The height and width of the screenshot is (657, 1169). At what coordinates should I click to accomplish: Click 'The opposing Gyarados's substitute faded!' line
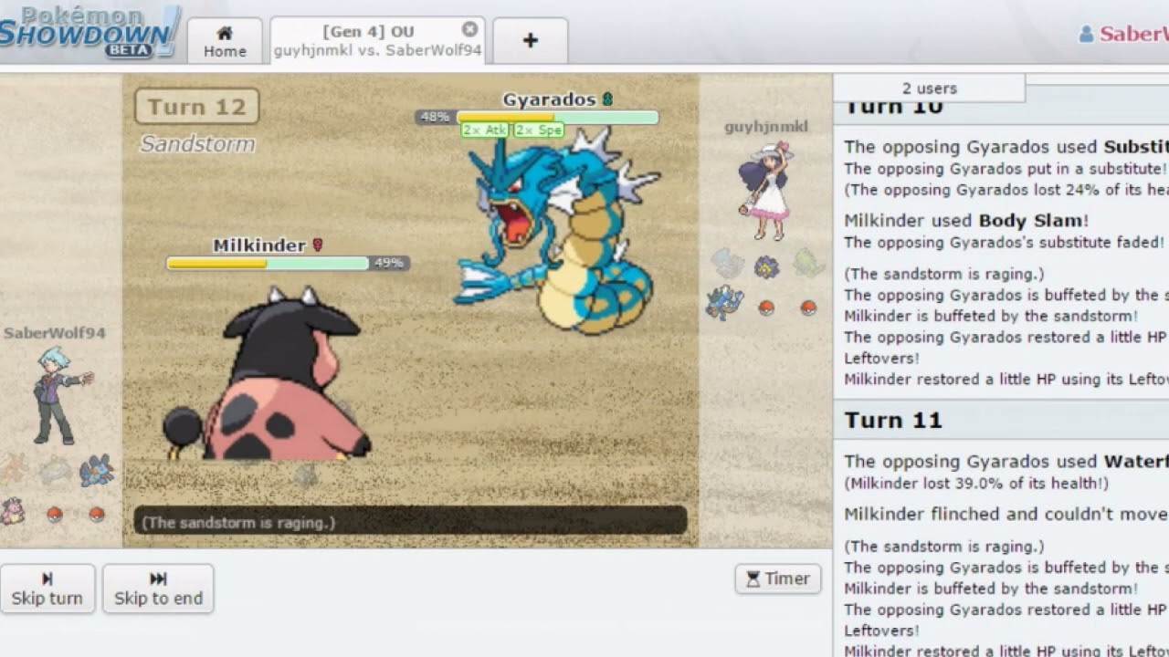pos(1005,242)
